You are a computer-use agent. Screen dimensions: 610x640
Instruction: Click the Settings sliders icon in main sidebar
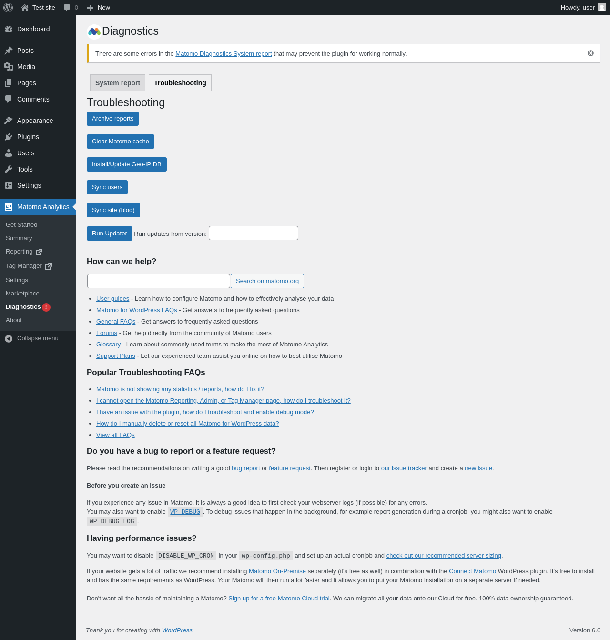click(9, 185)
